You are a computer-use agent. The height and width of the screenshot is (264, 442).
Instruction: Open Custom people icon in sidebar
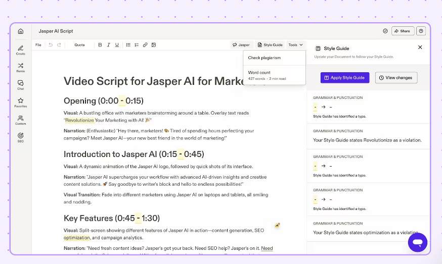[21, 120]
